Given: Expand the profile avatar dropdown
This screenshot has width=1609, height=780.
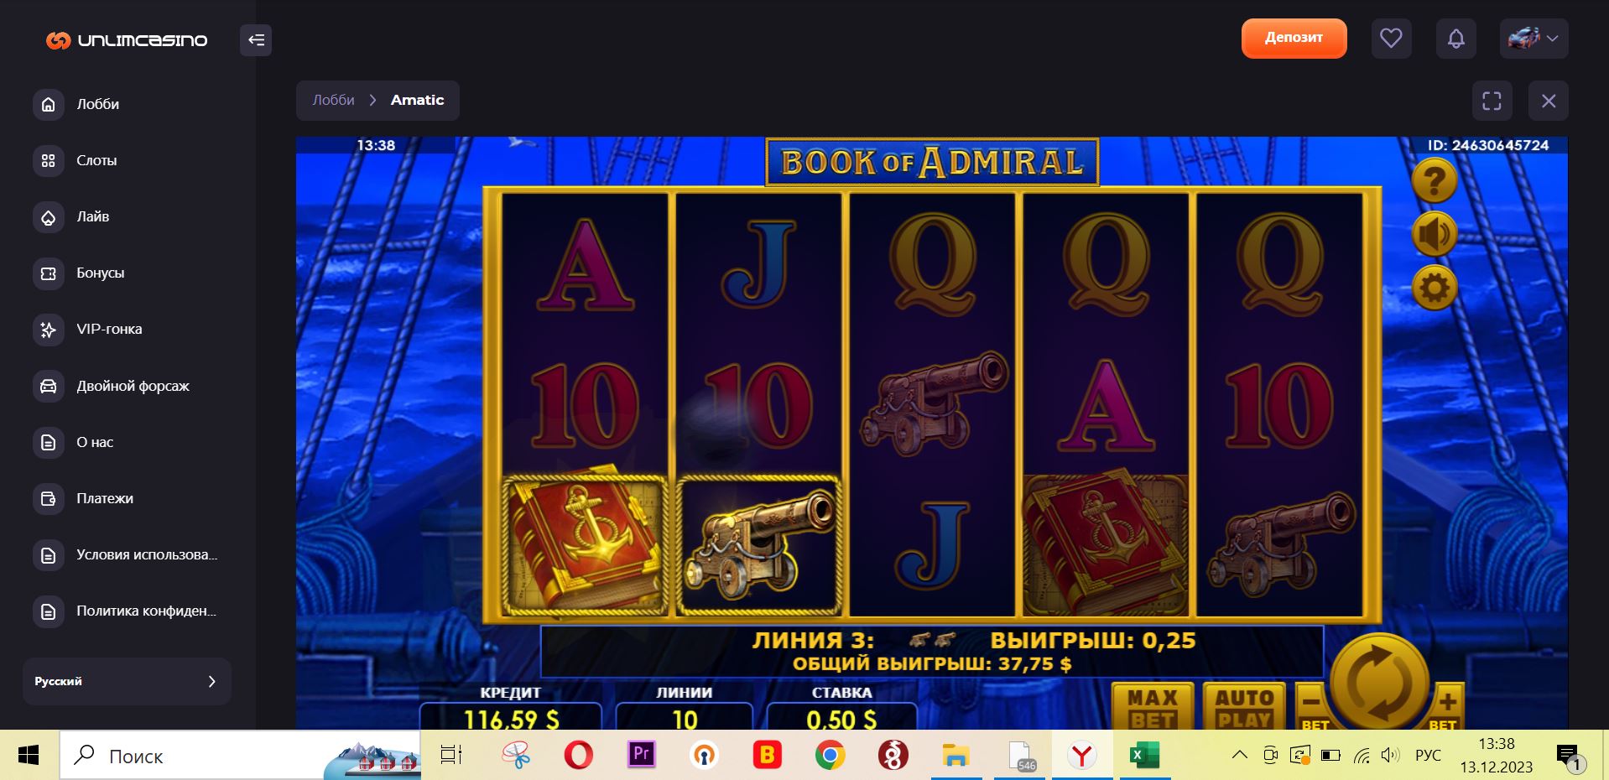Looking at the screenshot, I should point(1533,39).
